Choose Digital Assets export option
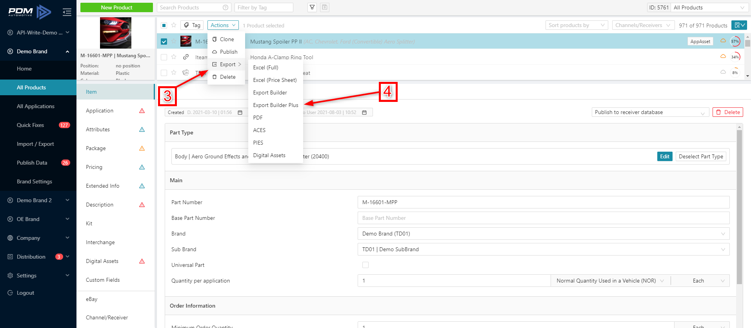The image size is (751, 328). tap(276, 155)
